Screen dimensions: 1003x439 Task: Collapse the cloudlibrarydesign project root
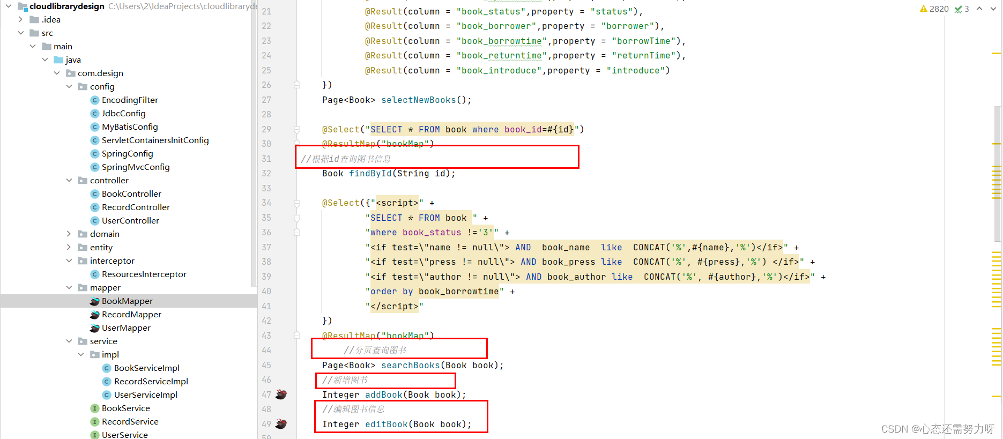tap(8, 6)
